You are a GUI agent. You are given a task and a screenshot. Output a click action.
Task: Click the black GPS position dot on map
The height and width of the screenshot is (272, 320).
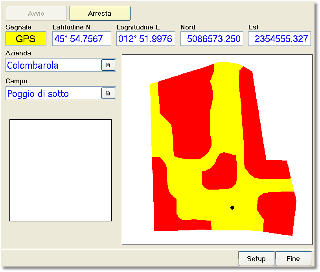pos(232,208)
